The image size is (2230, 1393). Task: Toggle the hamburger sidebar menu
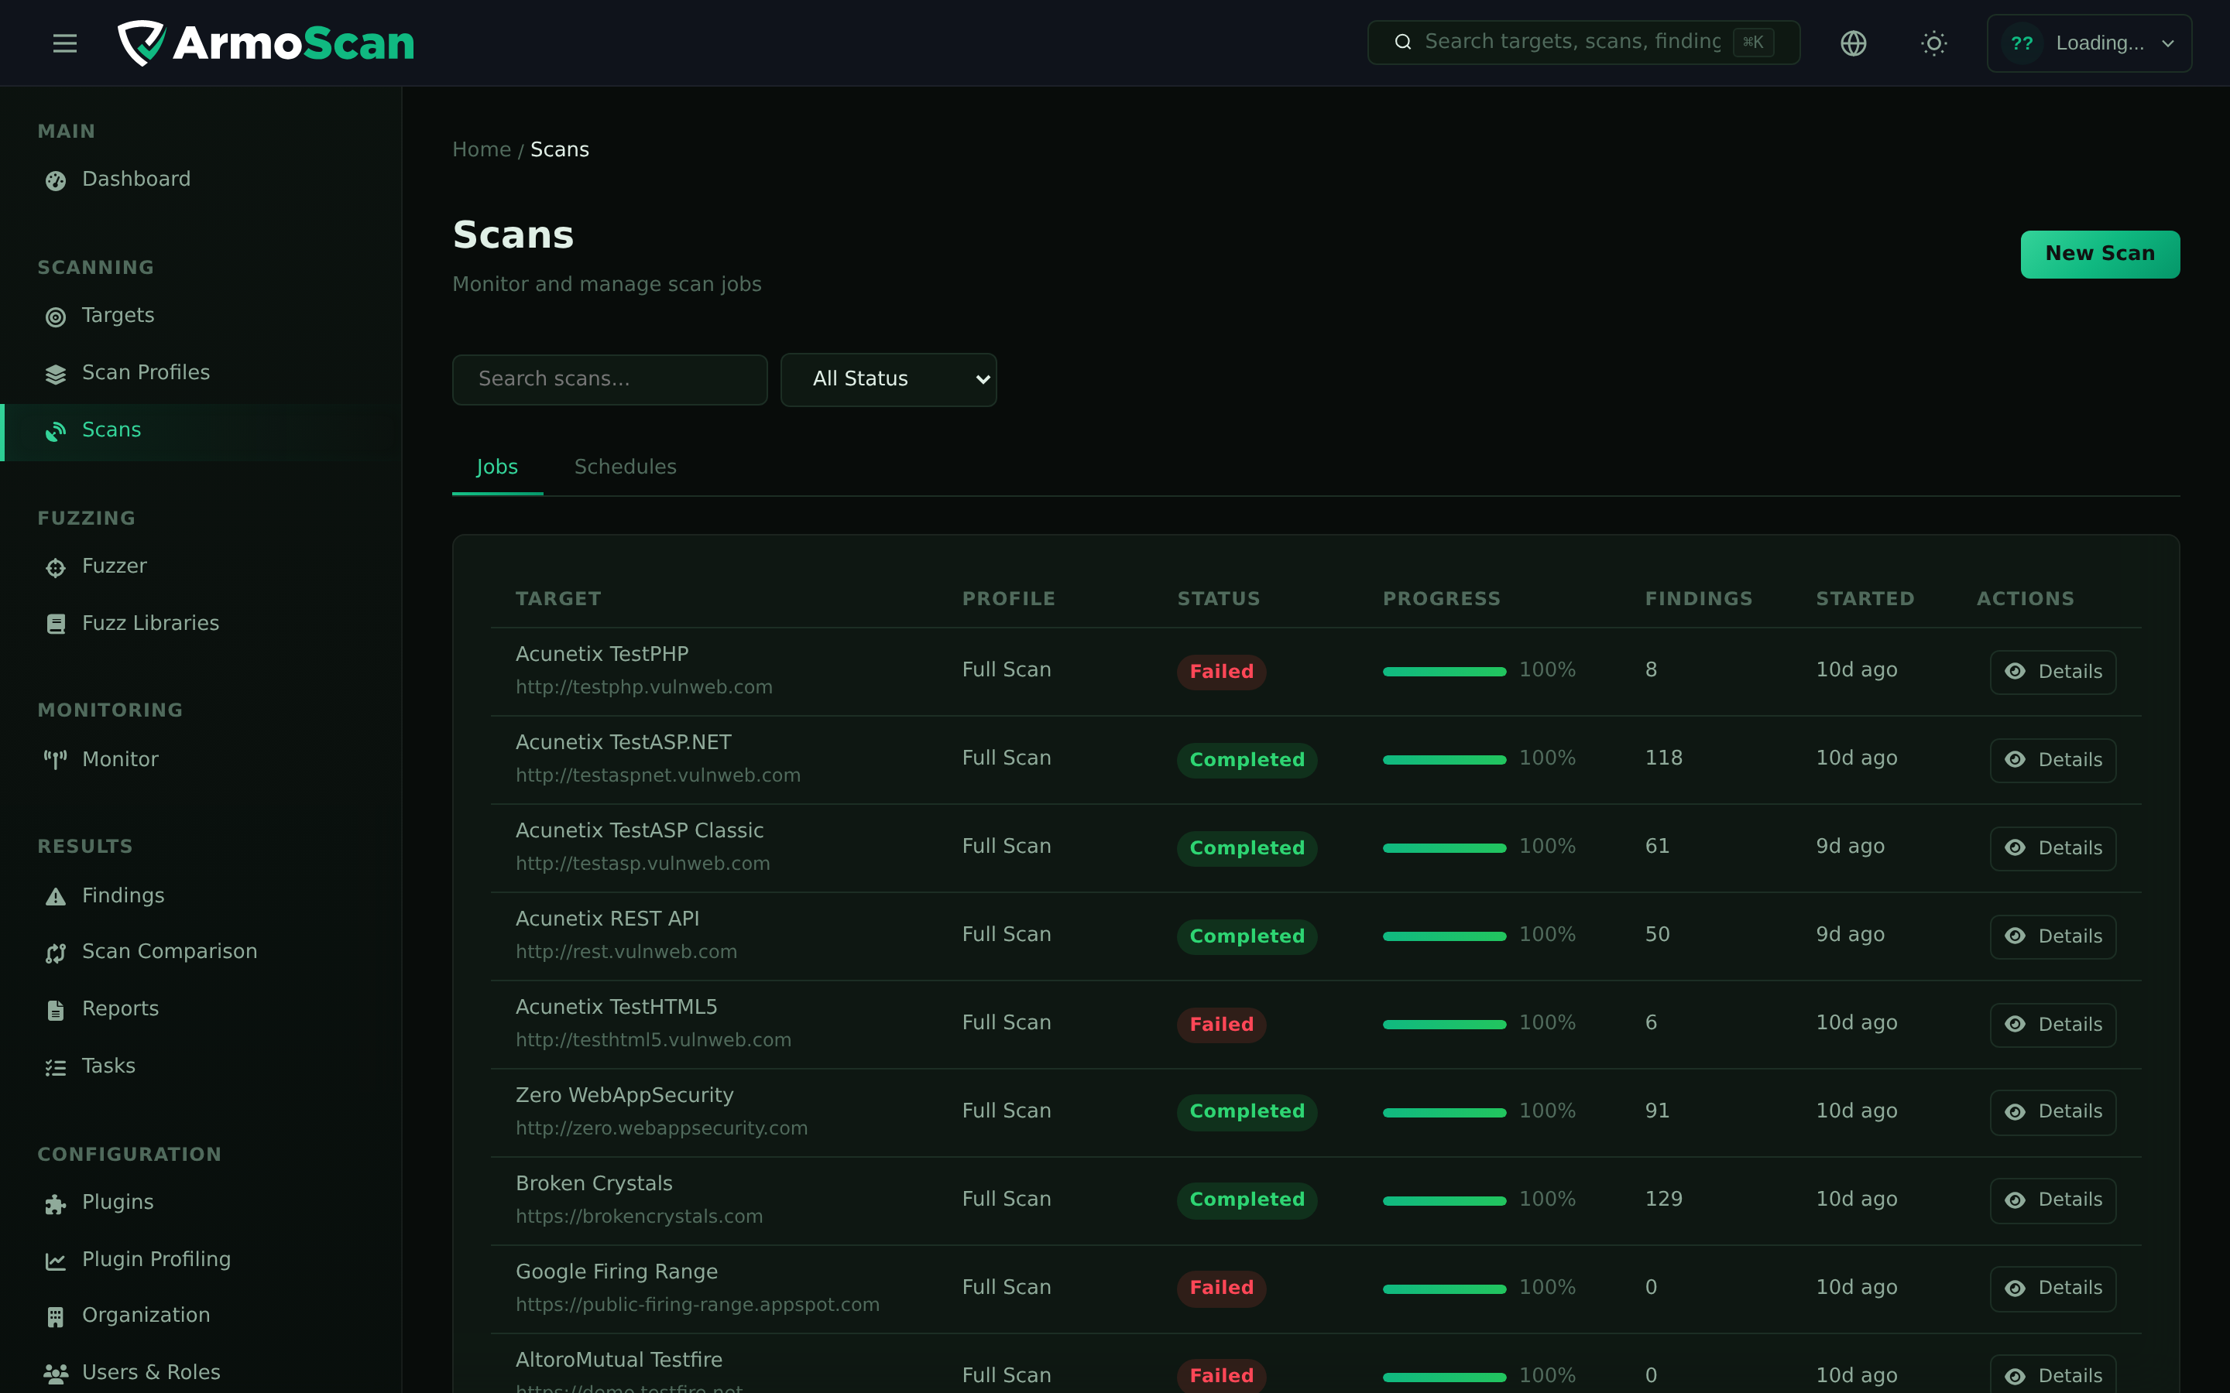64,43
